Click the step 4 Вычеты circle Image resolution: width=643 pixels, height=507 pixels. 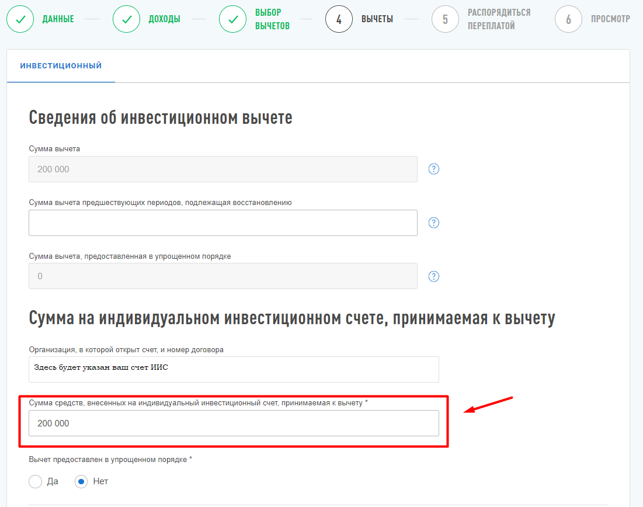(x=339, y=19)
